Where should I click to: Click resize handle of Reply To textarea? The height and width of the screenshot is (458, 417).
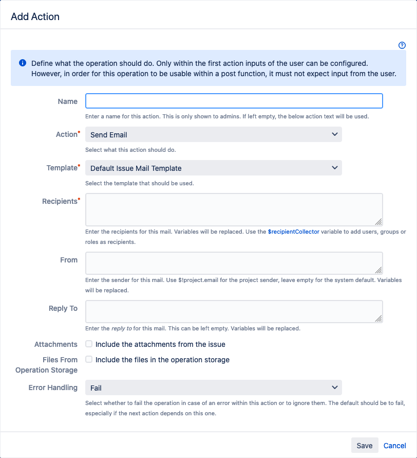(x=378, y=319)
